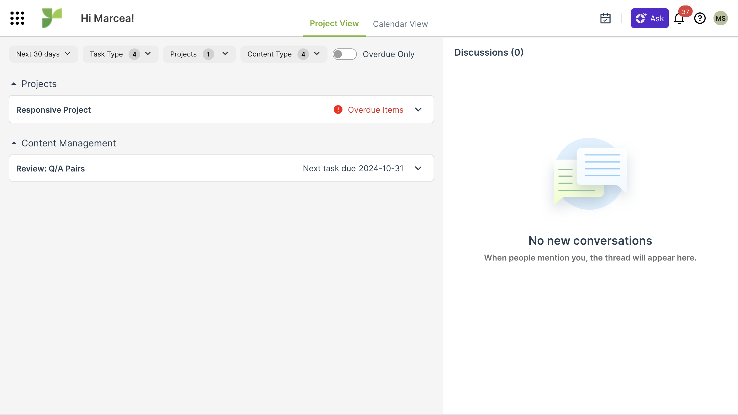This screenshot has width=738, height=415.
Task: Click the Ask AI sparkle button
Action: pos(649,18)
